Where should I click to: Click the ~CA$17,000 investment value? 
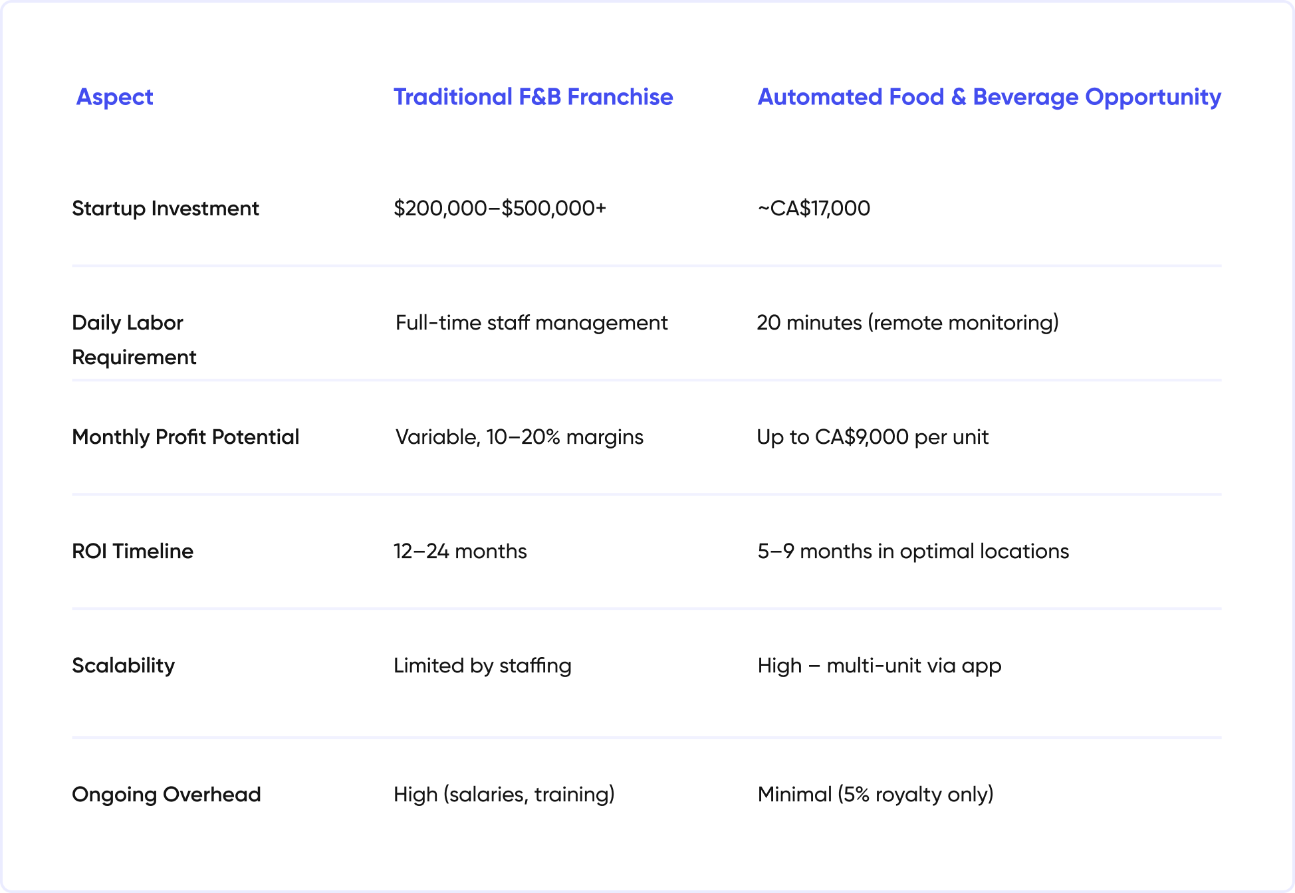pyautogui.click(x=814, y=209)
